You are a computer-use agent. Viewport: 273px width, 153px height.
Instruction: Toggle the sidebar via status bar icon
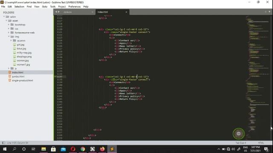[x=3, y=143]
